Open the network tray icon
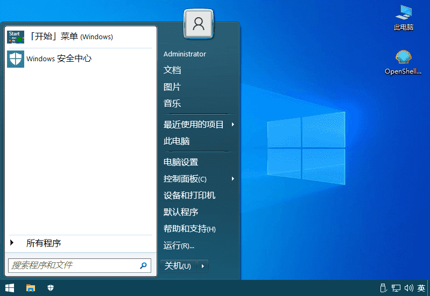 [396, 288]
